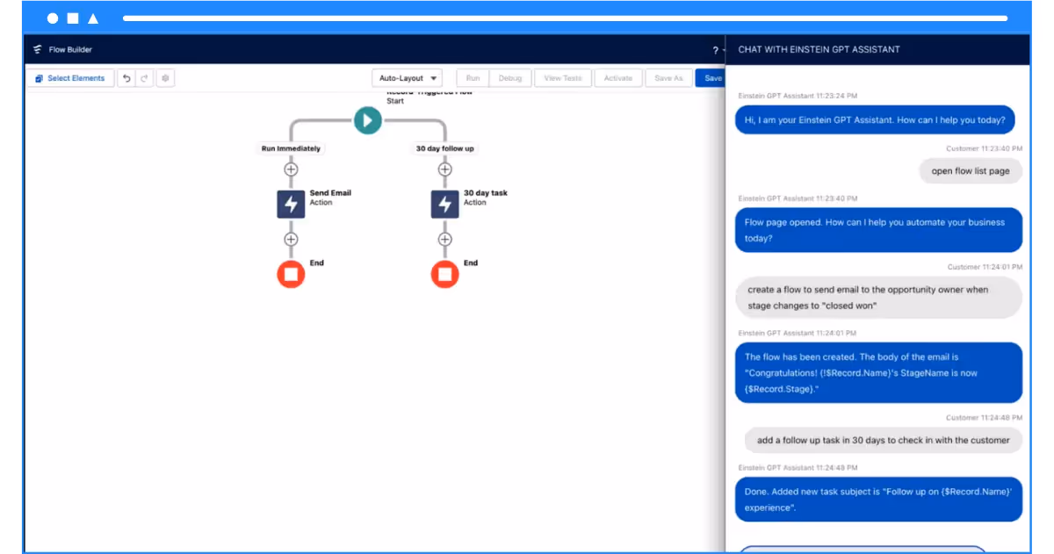Click the blue Save button
Viewport: 1054px width, 554px height.
(711, 78)
